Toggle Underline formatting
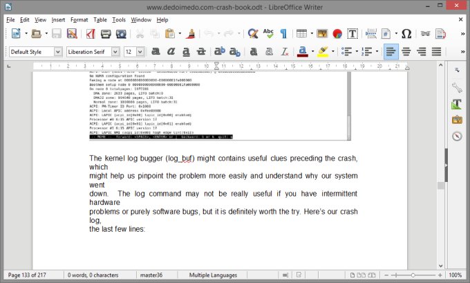The image size is (470, 283). pyautogui.click(x=186, y=52)
